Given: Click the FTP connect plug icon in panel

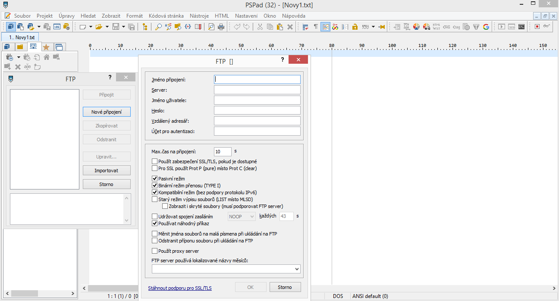Looking at the screenshot, I should pyautogui.click(x=9, y=57).
